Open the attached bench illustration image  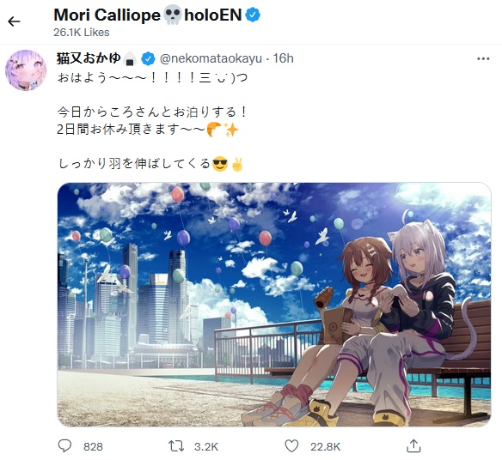pos(274,305)
